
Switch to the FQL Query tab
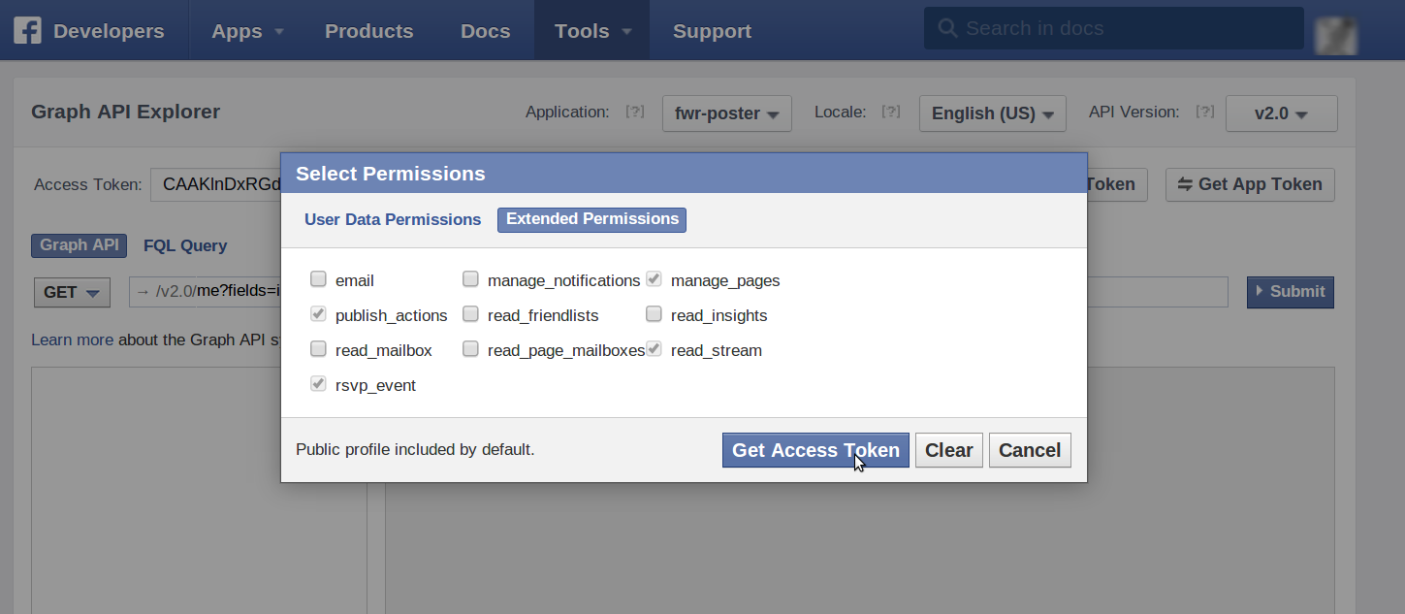point(185,245)
